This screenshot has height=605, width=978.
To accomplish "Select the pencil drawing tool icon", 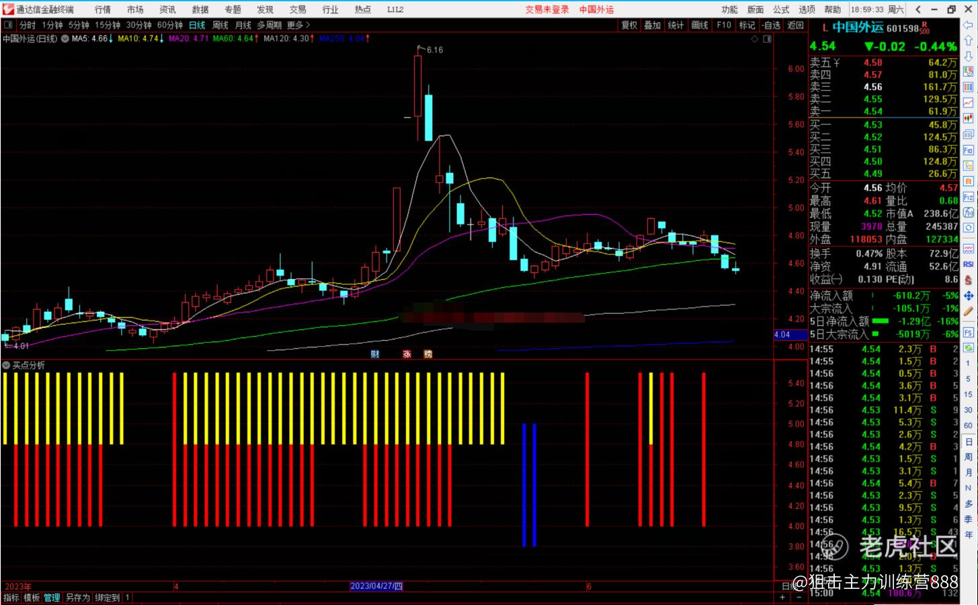I will (969, 312).
